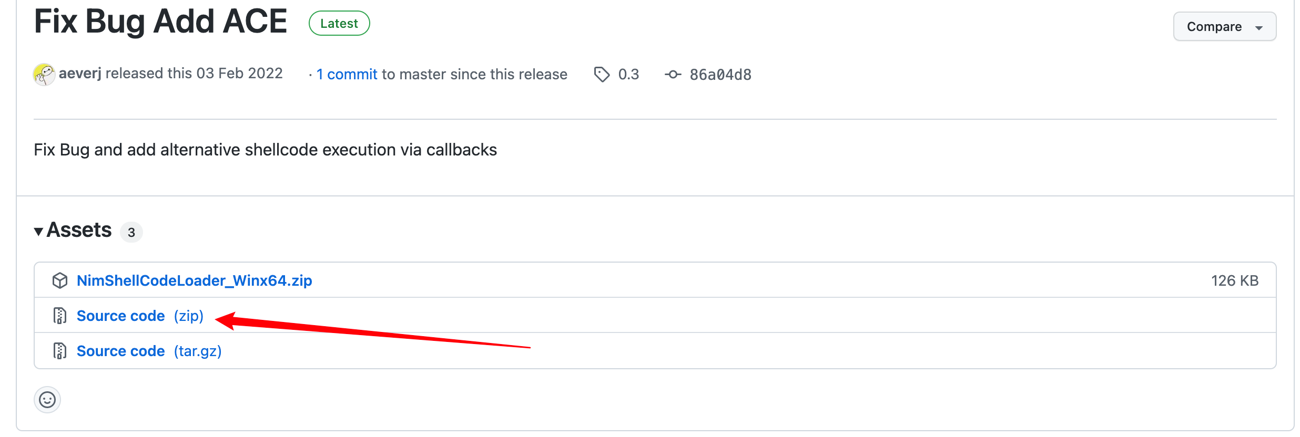
Task: Open the smiley reaction picker
Action: click(47, 400)
